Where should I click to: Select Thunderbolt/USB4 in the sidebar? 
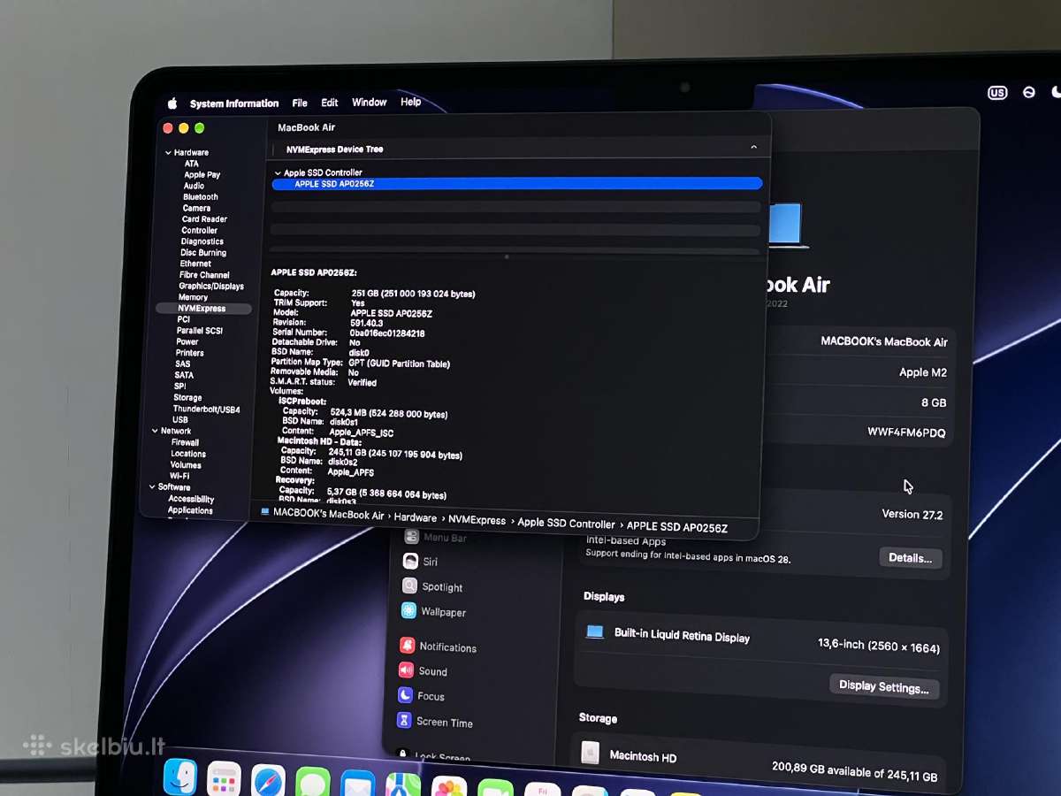click(206, 409)
